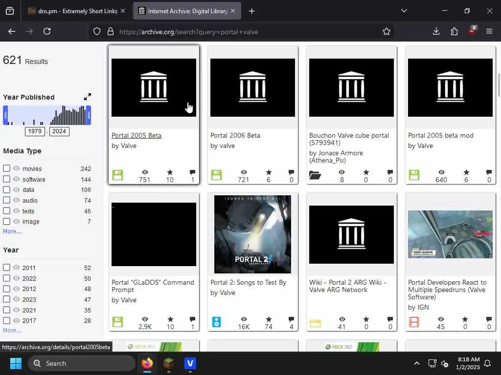Close the Internet Archive tab
This screenshot has height=375, width=501.
pos(233,11)
